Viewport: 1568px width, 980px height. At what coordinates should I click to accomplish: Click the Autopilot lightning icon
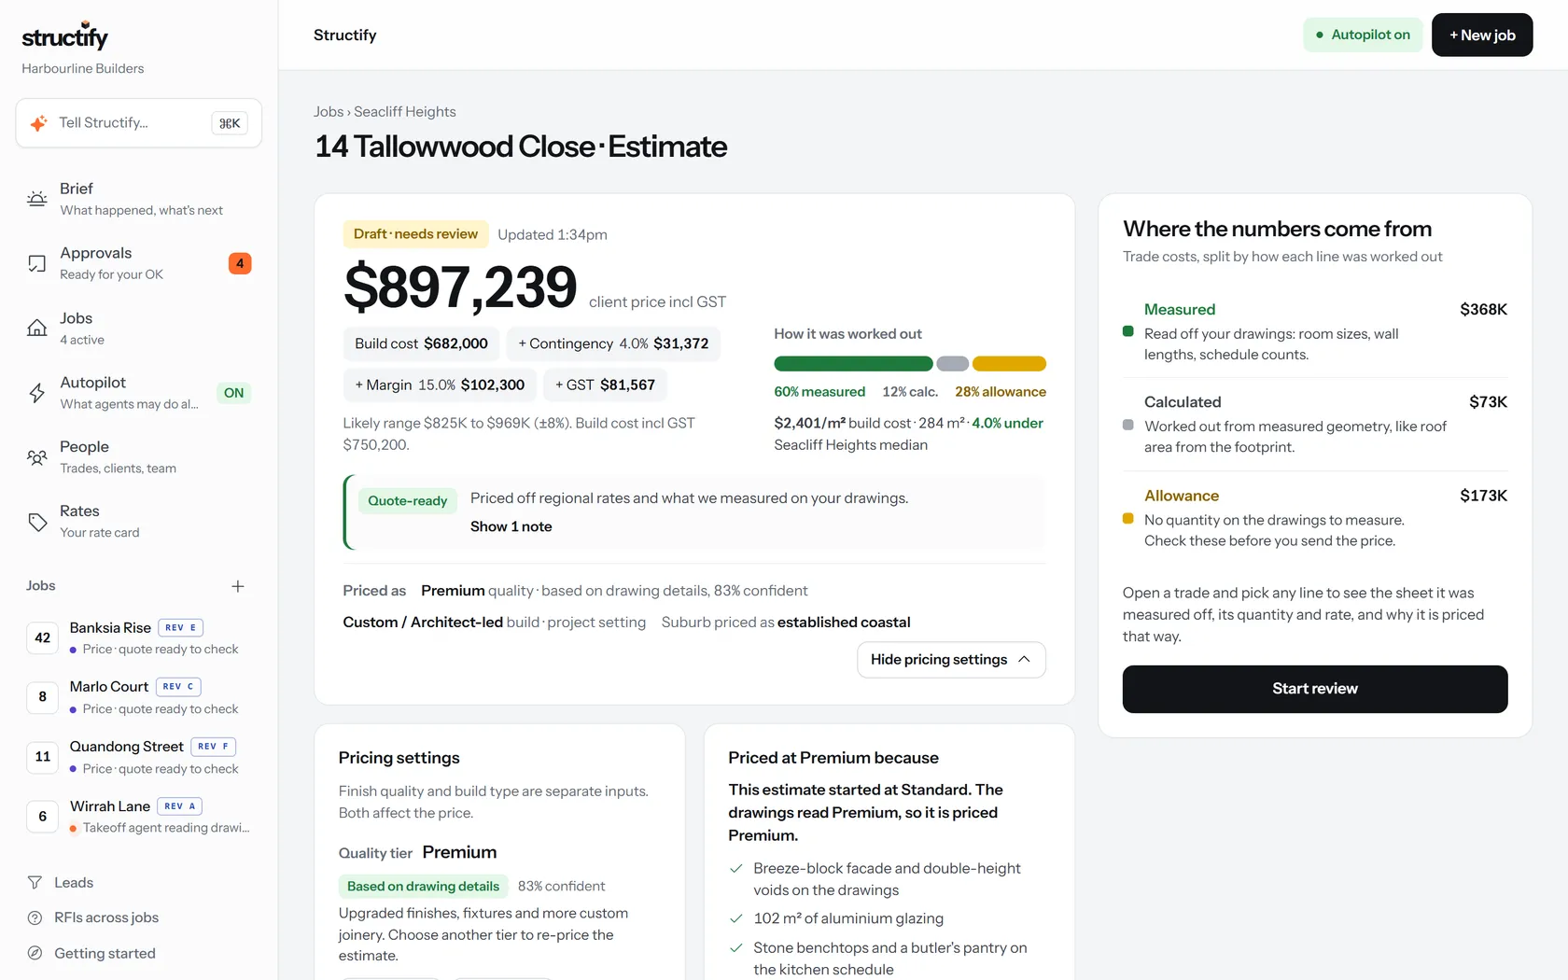click(x=37, y=393)
